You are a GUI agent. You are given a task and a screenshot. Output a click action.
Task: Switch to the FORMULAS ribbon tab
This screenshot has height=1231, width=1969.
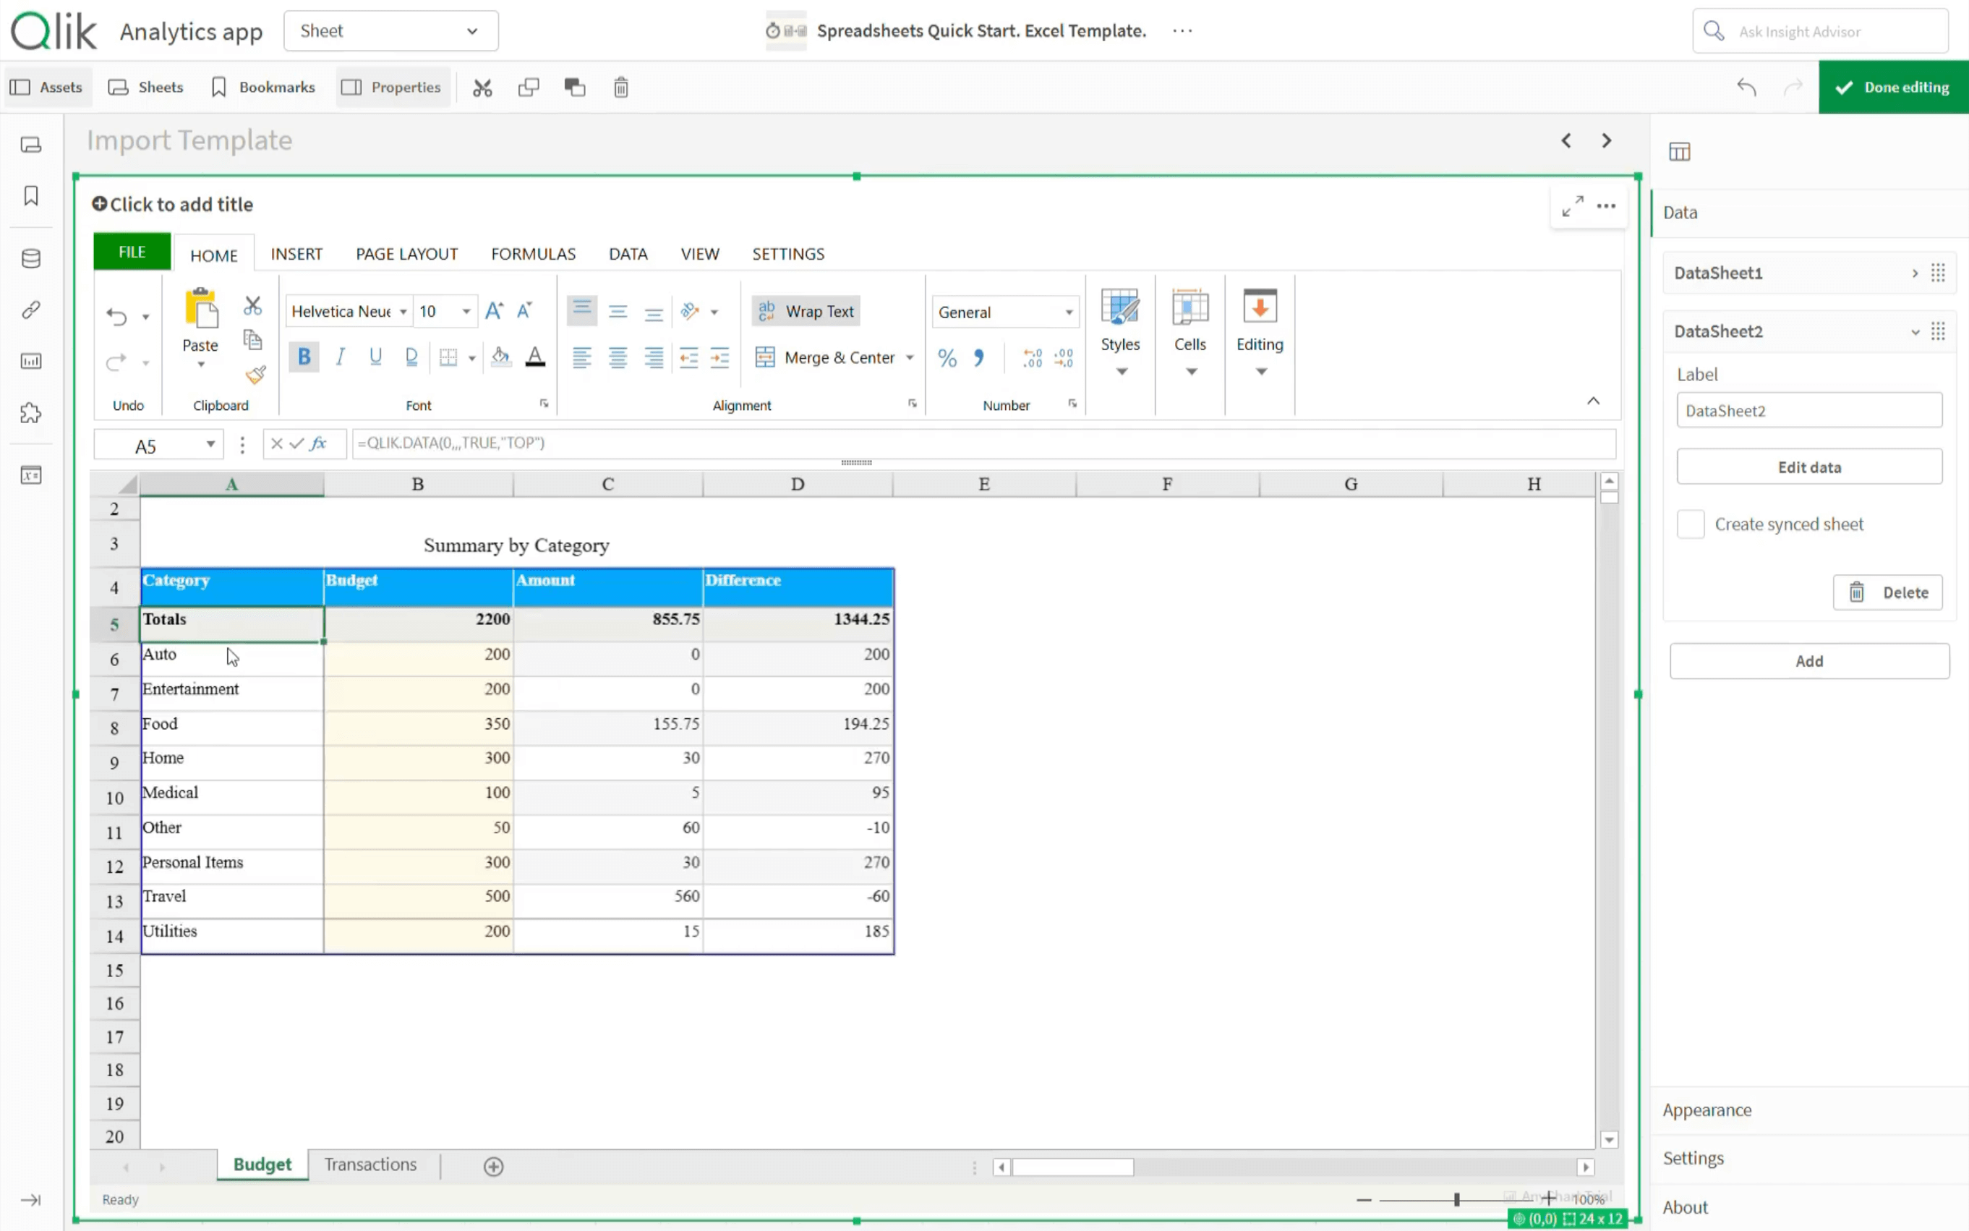533,254
